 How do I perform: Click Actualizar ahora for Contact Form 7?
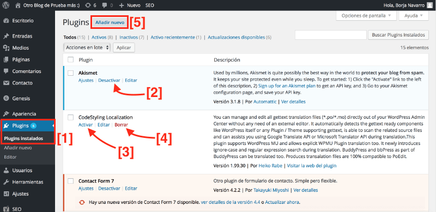pyautogui.click(x=282, y=202)
